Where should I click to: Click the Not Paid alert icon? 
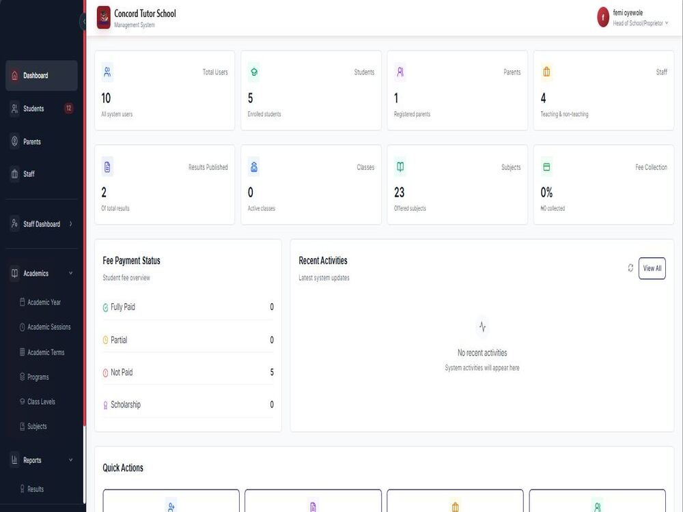105,373
